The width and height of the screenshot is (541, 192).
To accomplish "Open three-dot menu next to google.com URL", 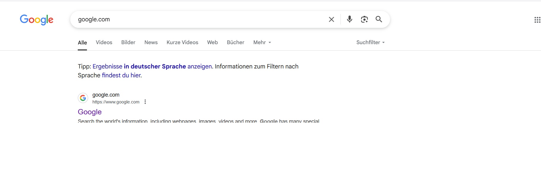I will point(145,102).
